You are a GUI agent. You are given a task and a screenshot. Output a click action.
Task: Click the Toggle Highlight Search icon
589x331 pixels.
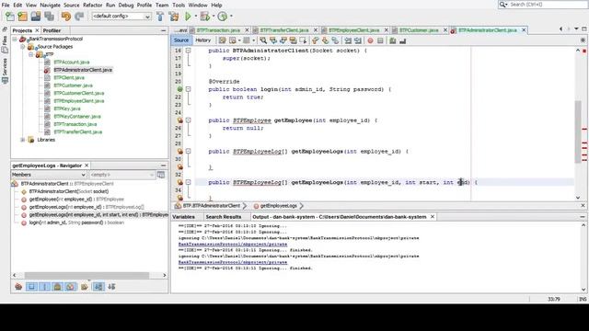click(293, 40)
